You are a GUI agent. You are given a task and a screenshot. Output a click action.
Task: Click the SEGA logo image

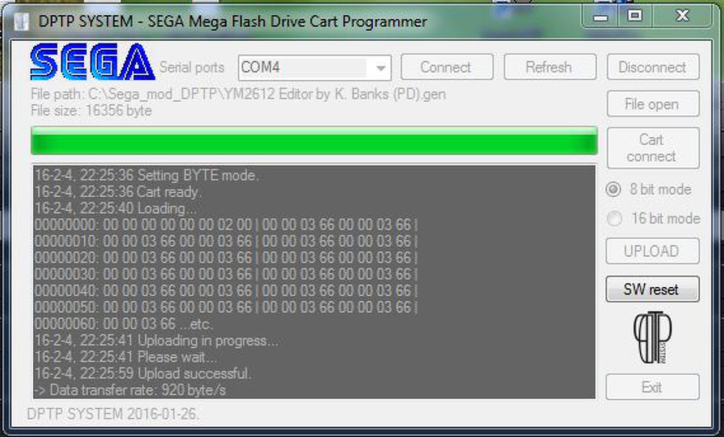click(93, 62)
